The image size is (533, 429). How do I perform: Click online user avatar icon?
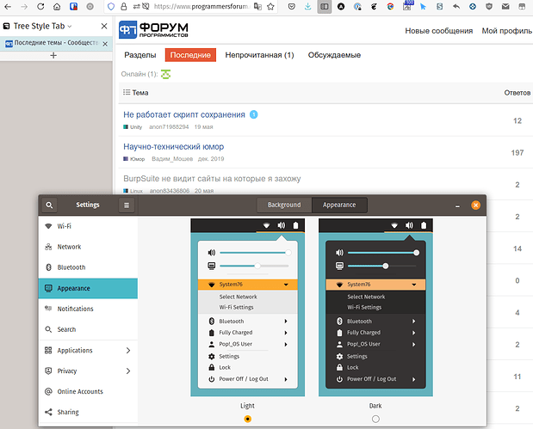(165, 74)
